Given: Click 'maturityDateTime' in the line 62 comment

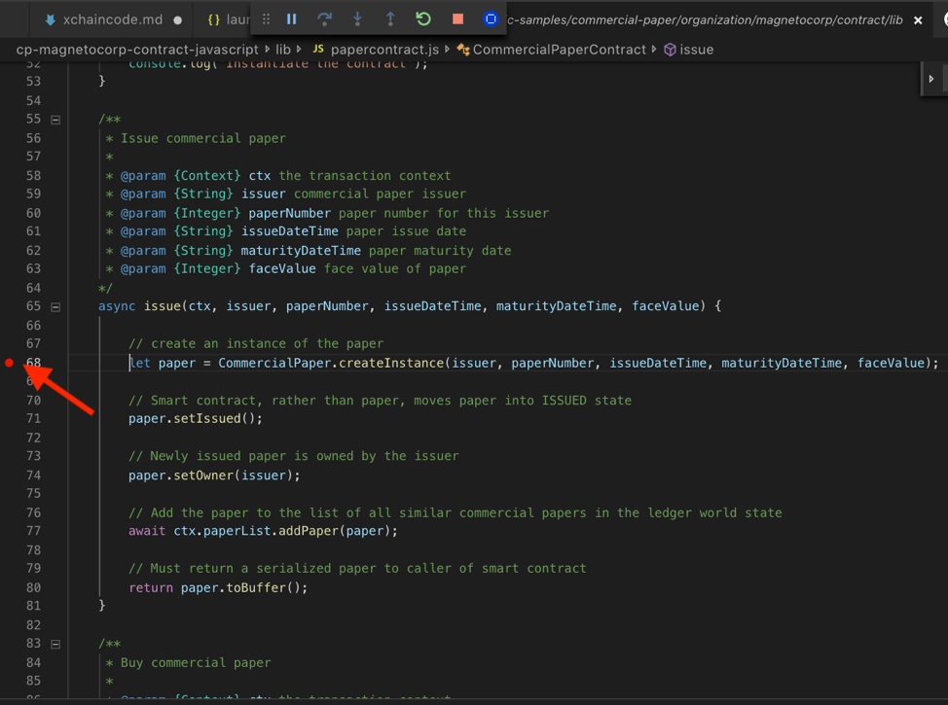Looking at the screenshot, I should pos(301,250).
